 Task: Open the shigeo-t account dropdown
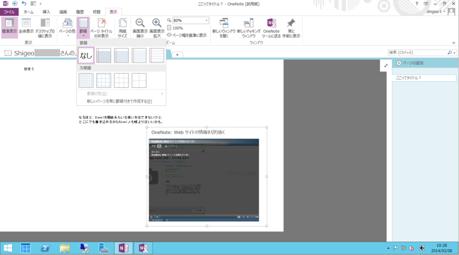pos(436,11)
